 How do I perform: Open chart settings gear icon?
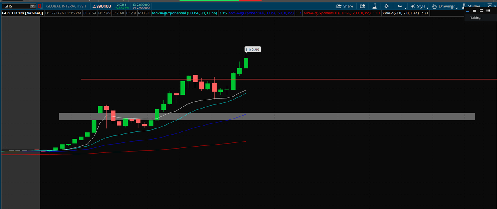click(x=386, y=7)
